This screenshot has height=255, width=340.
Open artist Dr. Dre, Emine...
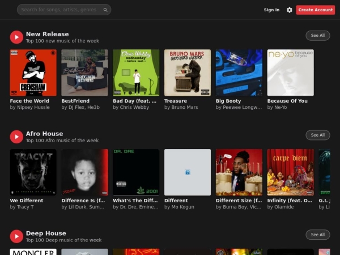(135, 207)
